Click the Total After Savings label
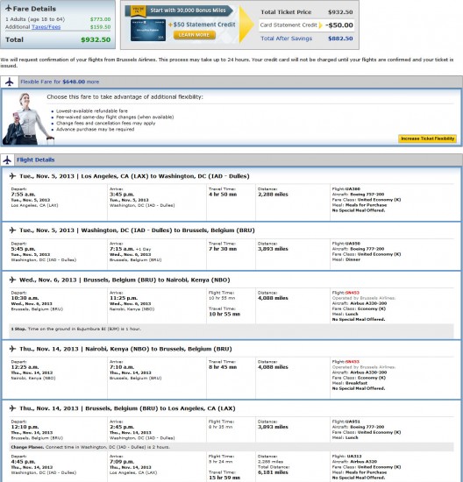This screenshot has height=482, width=463. click(287, 39)
